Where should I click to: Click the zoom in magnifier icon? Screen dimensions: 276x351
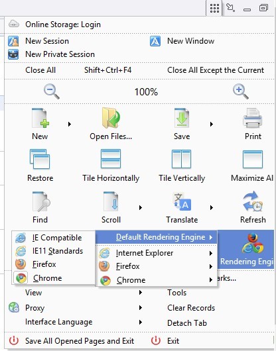241,91
